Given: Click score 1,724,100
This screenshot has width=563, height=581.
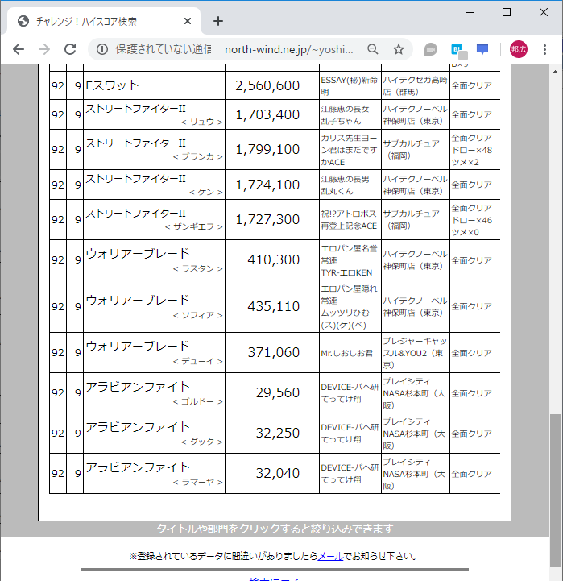Looking at the screenshot, I should (267, 185).
